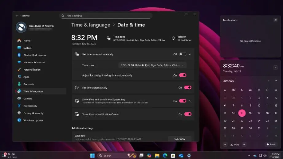Click taskbar clock 8:32 PM
Screen dimensions: 283x159
pyautogui.click(x=274, y=156)
